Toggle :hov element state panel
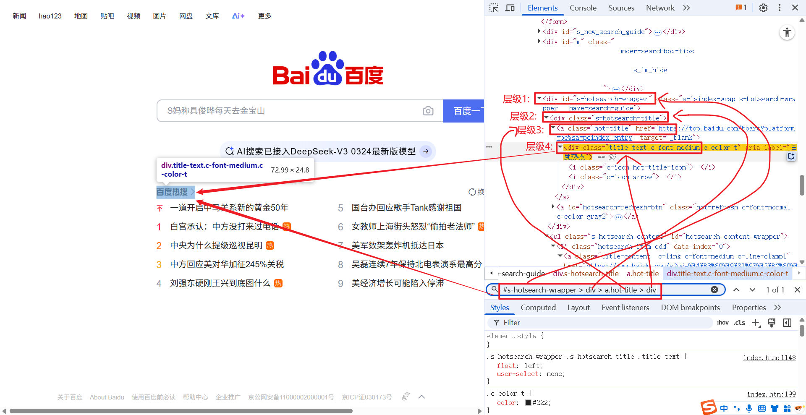This screenshot has height=415, width=806. point(723,322)
